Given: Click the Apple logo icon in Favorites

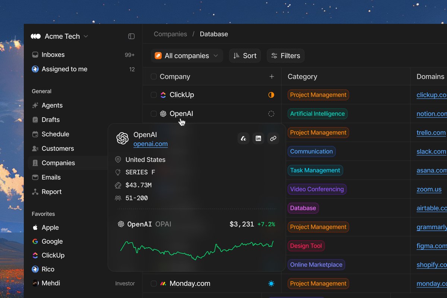Looking at the screenshot, I should pos(35,228).
